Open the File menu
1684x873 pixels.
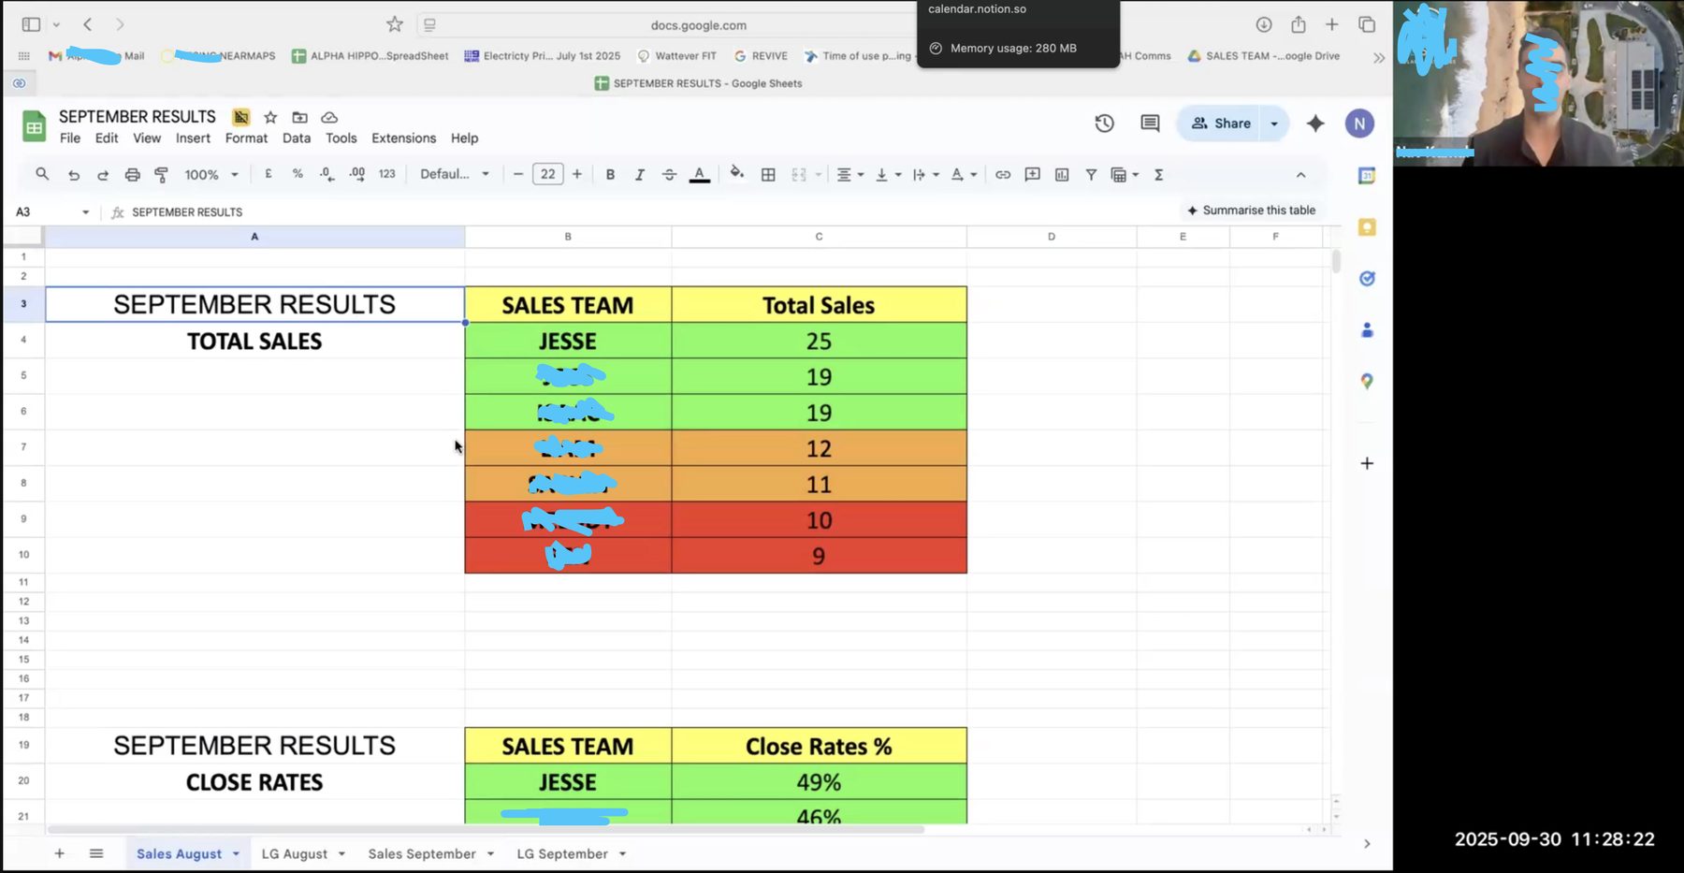click(70, 138)
